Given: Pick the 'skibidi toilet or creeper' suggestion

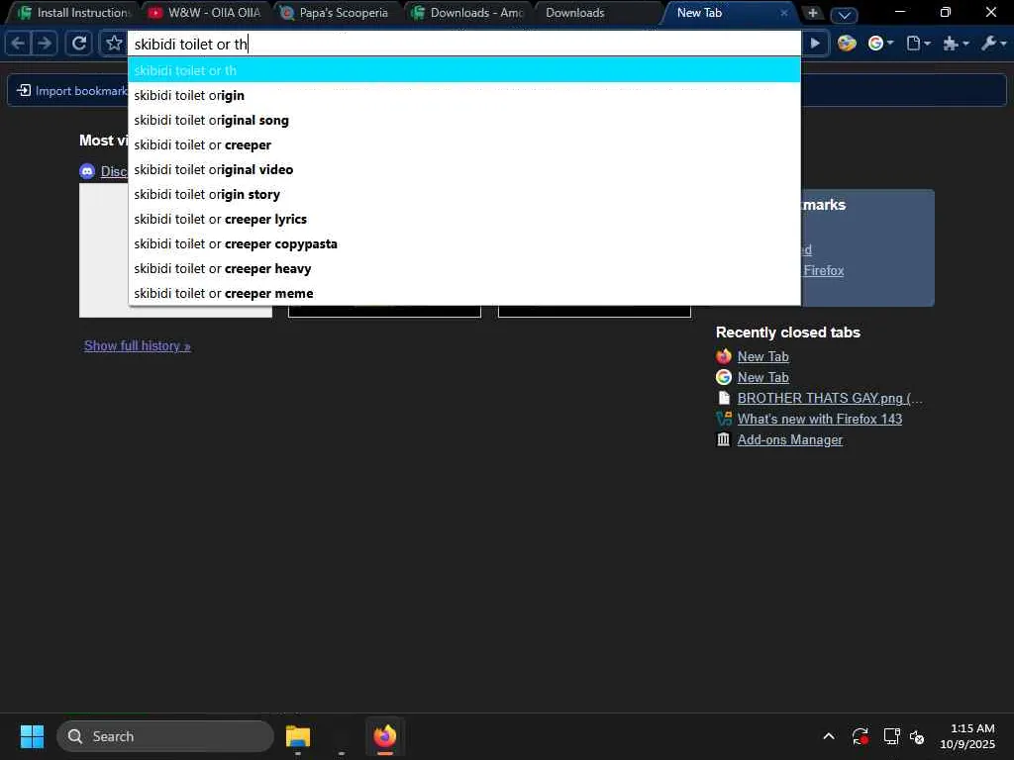Looking at the screenshot, I should [463, 144].
